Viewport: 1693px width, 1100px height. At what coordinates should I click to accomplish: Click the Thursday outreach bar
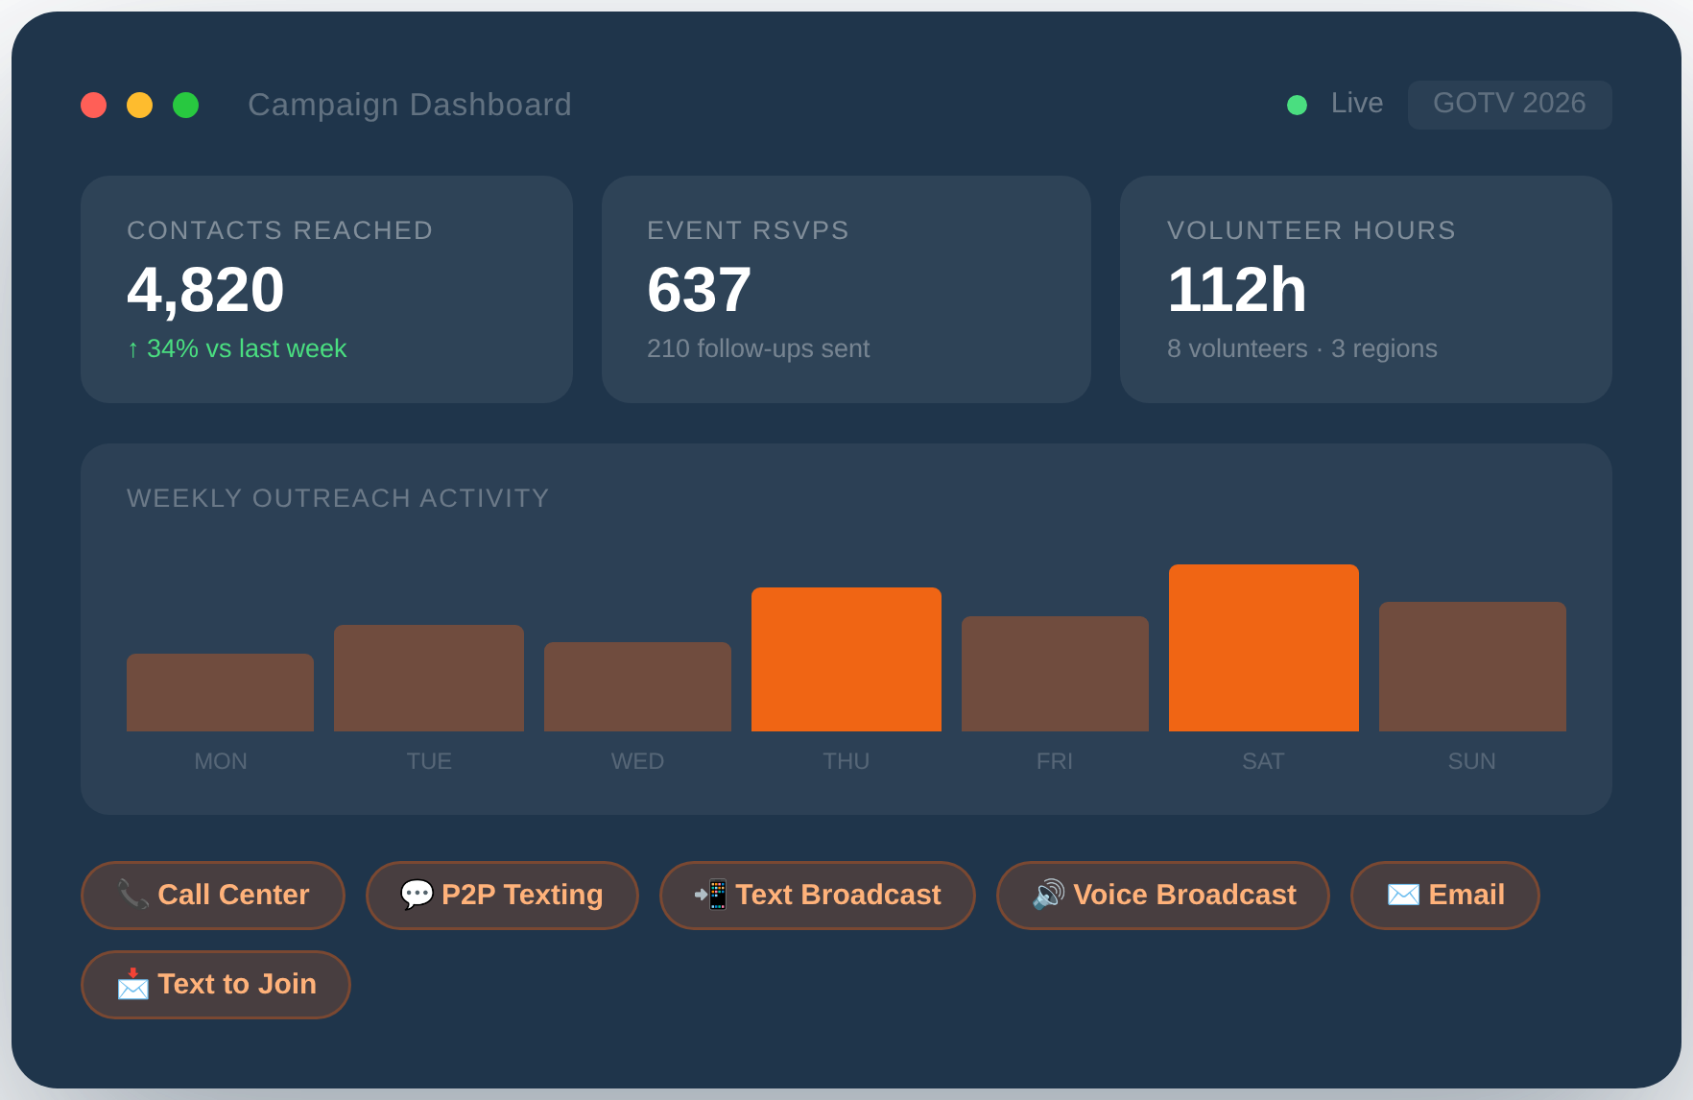[846, 658]
